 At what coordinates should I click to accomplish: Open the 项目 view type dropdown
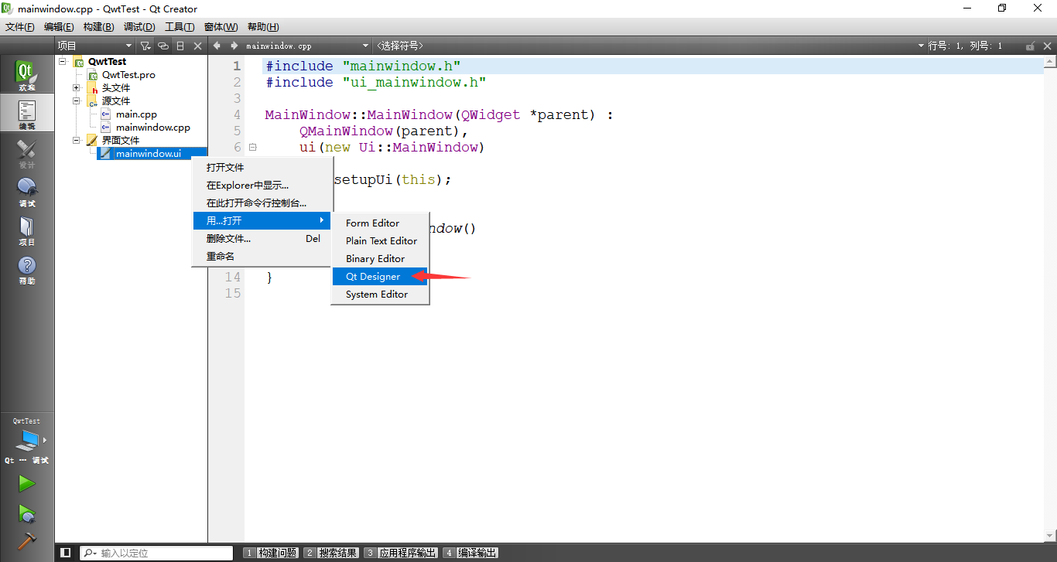[94, 46]
